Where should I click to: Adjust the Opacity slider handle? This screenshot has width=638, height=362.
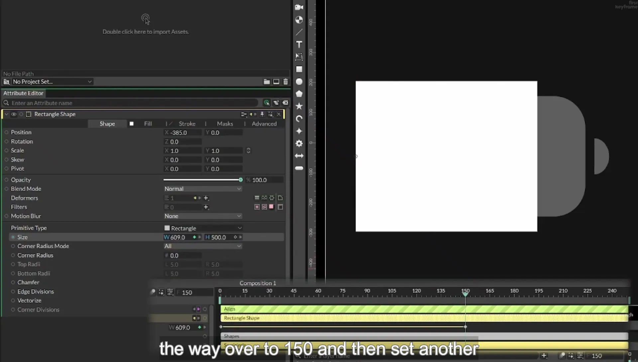click(x=241, y=180)
